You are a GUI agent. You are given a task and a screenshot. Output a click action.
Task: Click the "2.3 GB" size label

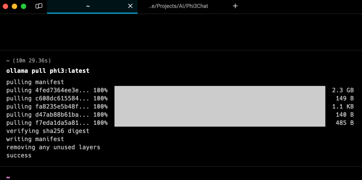tap(343, 90)
